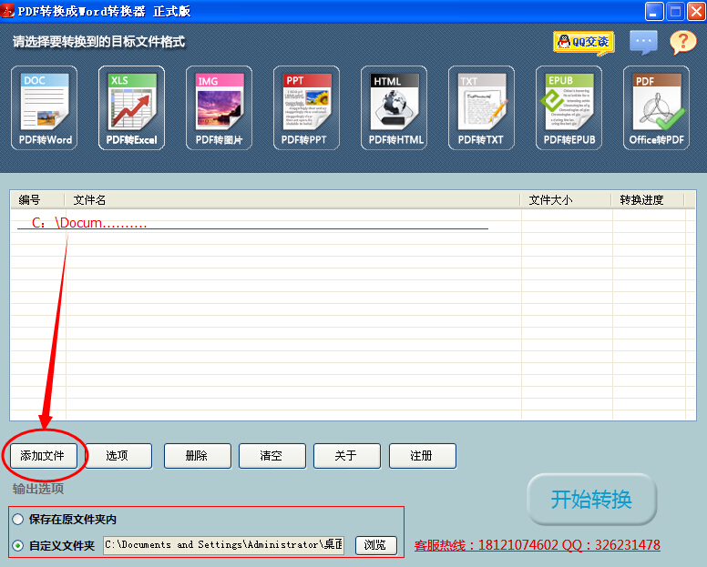Sort by the 编号 column header

pos(37,200)
